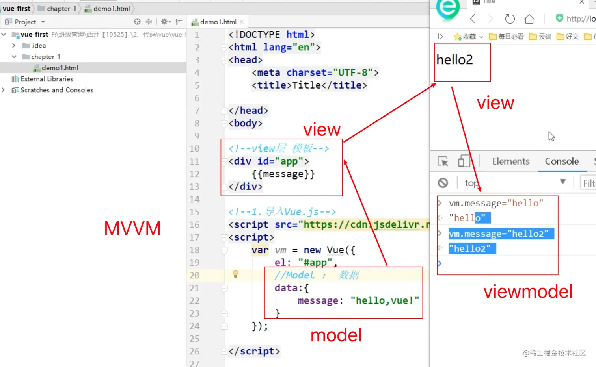The image size is (596, 367).
Task: Close the demo1.html editor tab
Action: click(242, 22)
